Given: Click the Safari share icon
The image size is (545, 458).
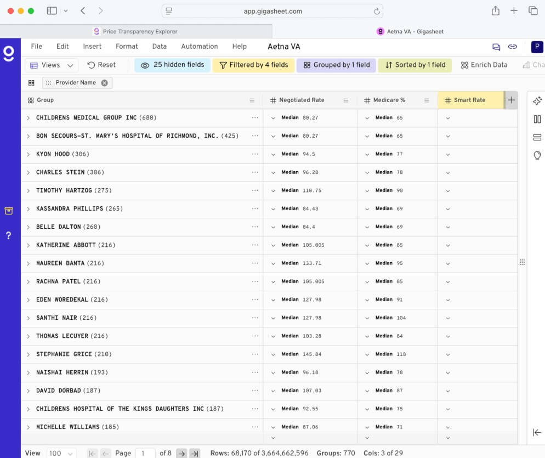Looking at the screenshot, I should tap(495, 11).
